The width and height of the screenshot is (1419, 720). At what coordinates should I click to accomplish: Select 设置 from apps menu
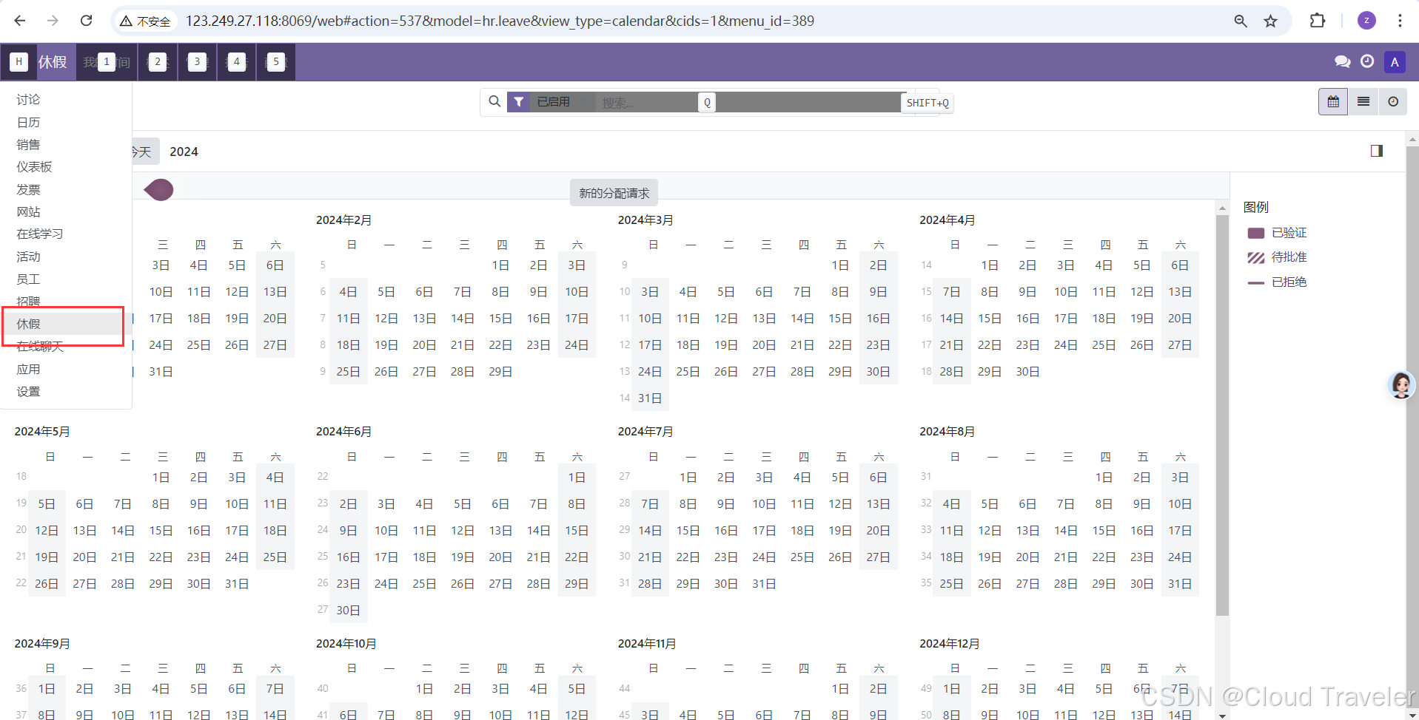(28, 392)
